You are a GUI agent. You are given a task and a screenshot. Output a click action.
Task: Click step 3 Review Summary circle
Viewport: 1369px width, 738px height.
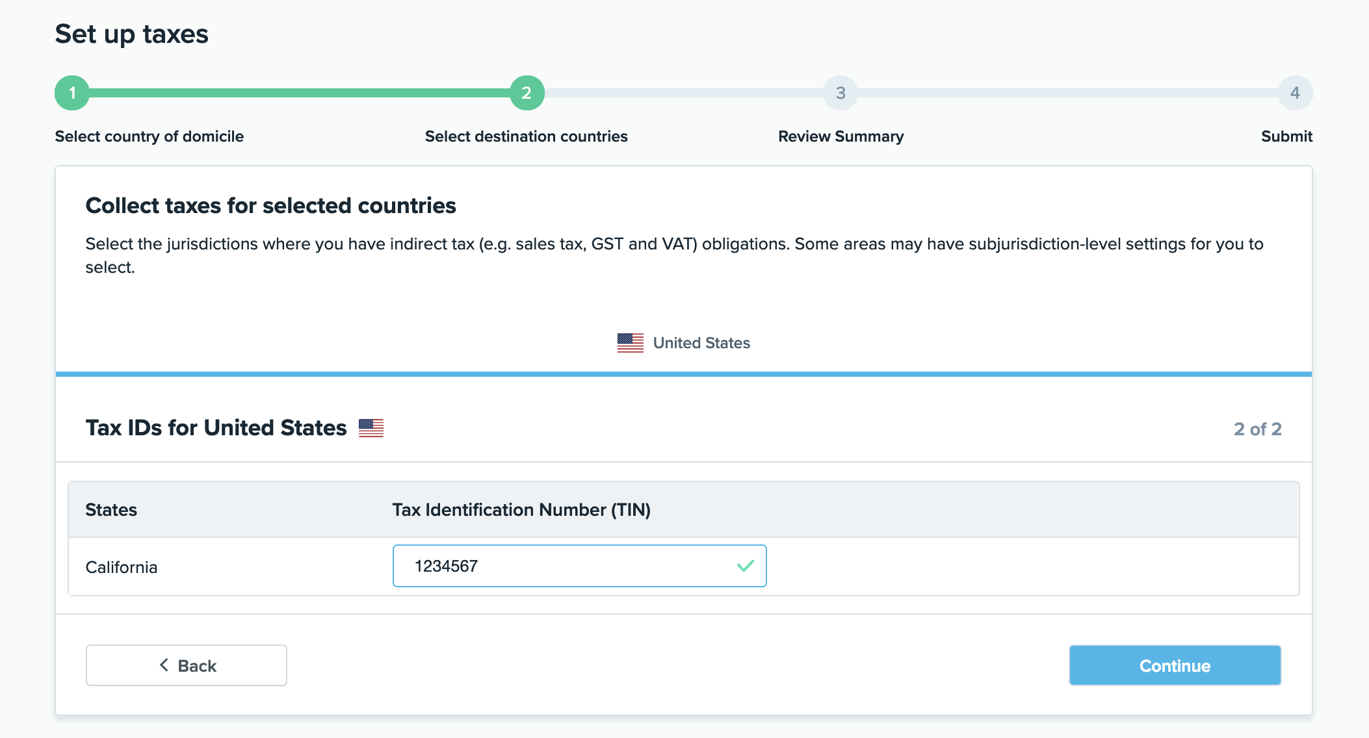(x=841, y=93)
